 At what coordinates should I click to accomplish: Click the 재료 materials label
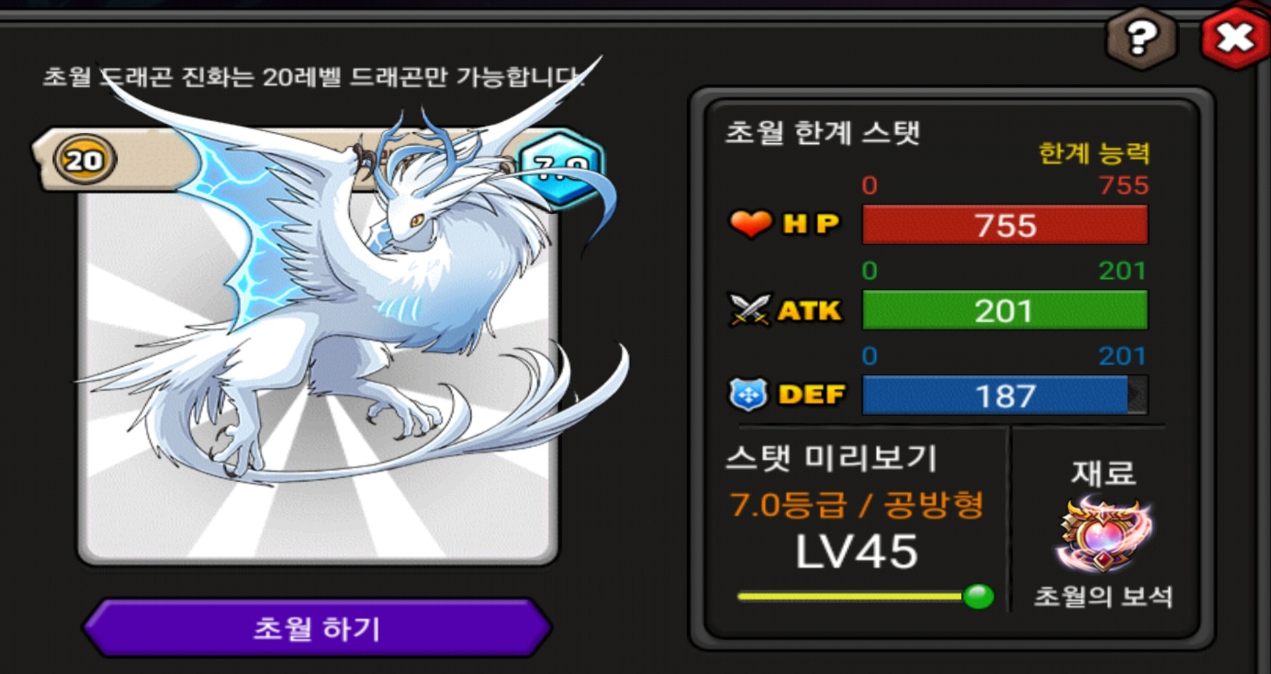coord(1103,473)
